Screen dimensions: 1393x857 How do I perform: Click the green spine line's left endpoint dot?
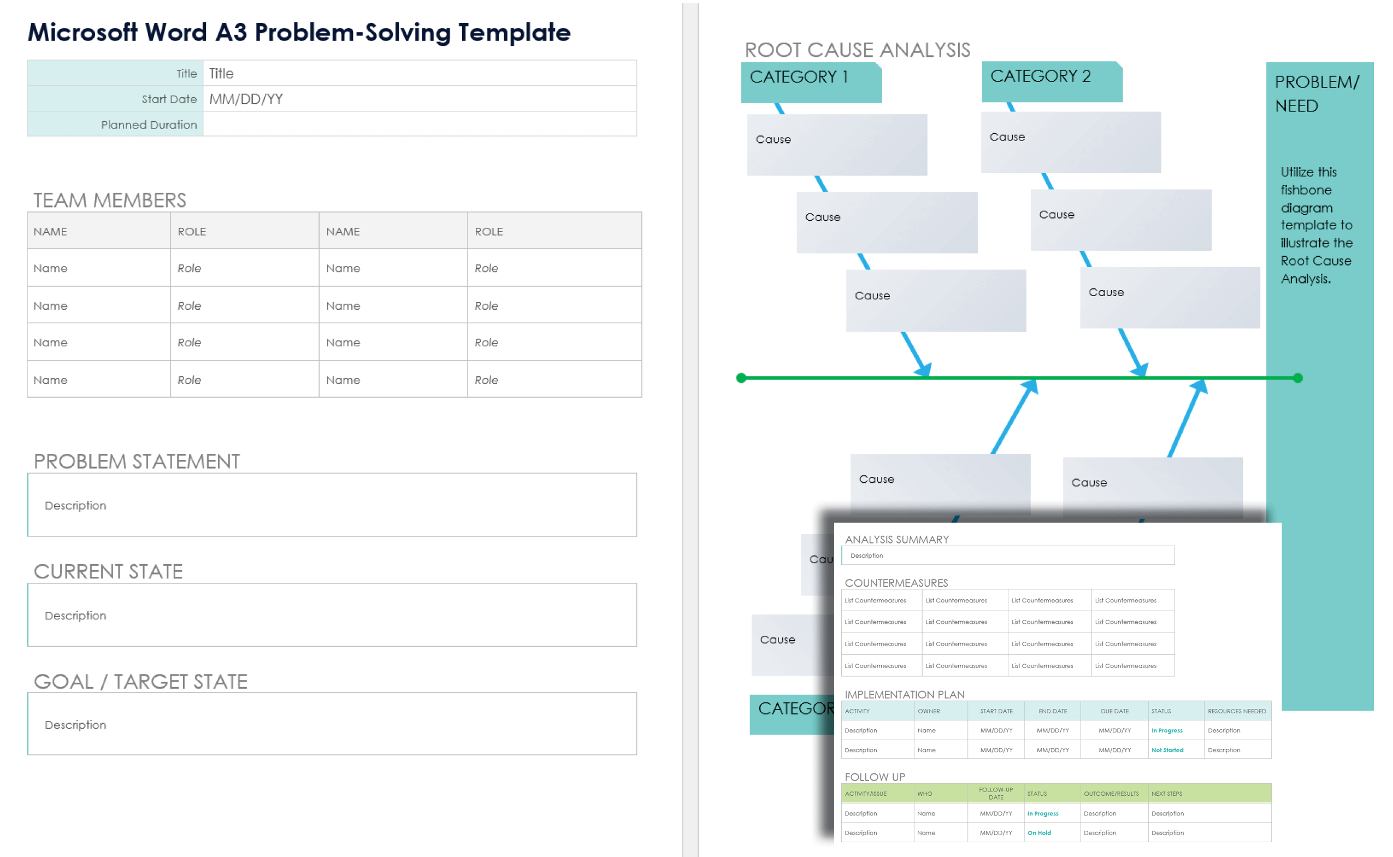coord(741,378)
